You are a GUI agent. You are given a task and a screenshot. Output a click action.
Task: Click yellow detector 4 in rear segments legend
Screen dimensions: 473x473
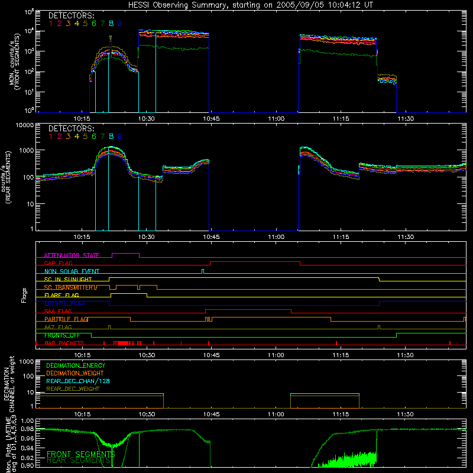[x=77, y=137]
